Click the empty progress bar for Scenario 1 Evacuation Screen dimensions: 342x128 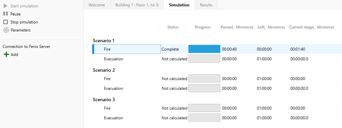click(205, 59)
